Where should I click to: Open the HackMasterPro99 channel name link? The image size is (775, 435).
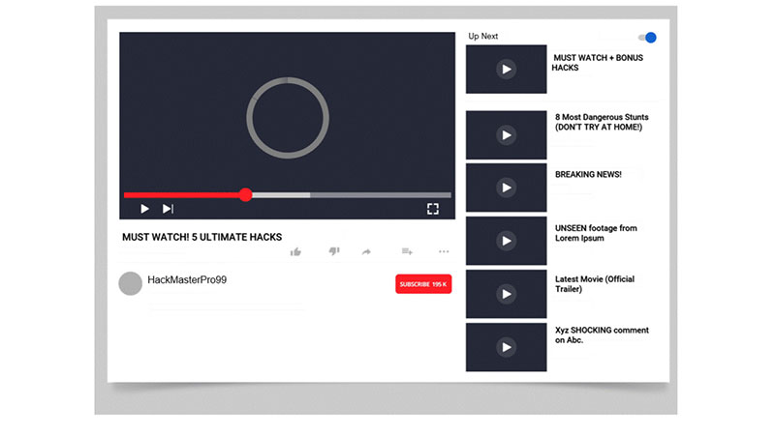pos(187,280)
